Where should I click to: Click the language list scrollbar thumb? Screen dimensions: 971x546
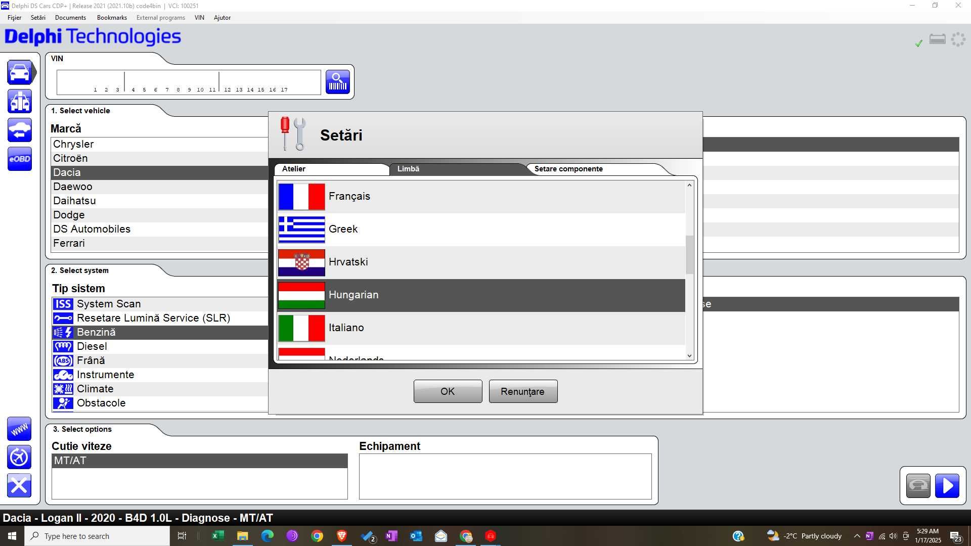(x=689, y=255)
